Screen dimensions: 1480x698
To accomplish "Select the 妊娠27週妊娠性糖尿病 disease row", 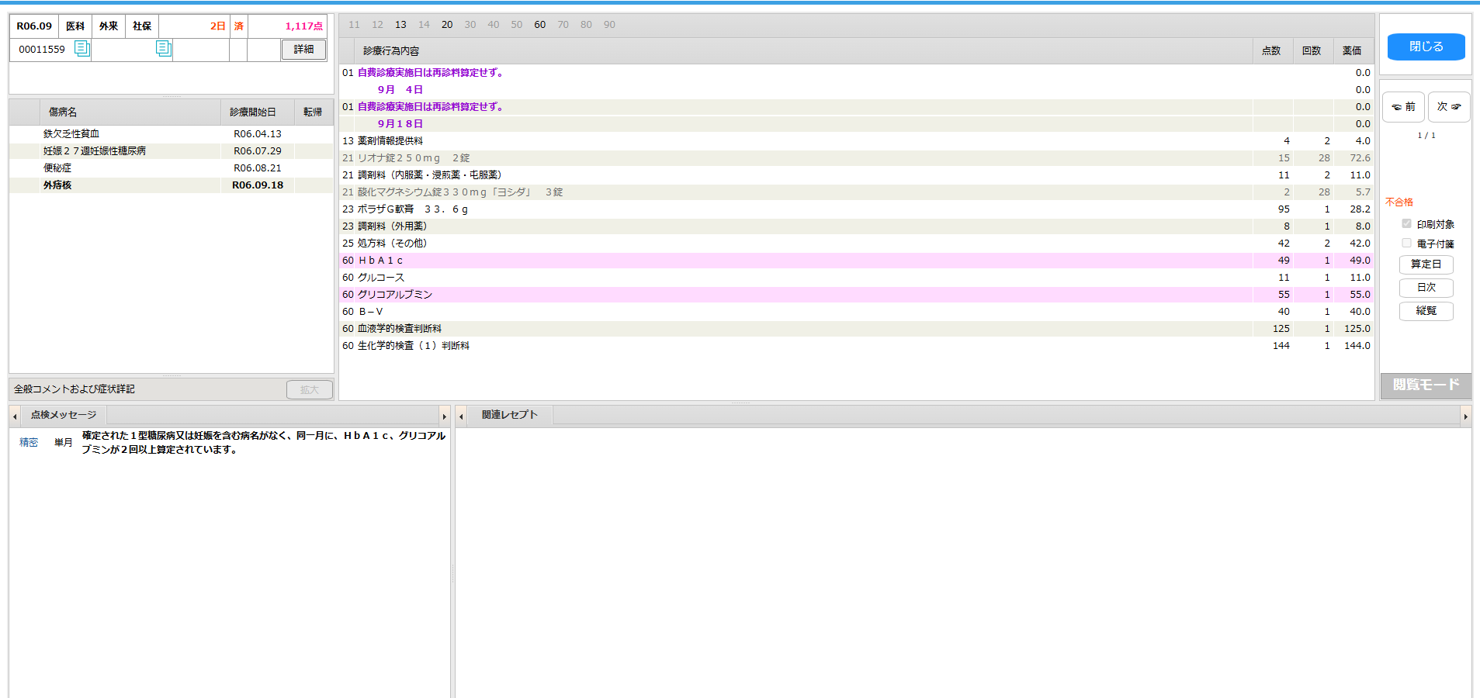I will (x=172, y=151).
